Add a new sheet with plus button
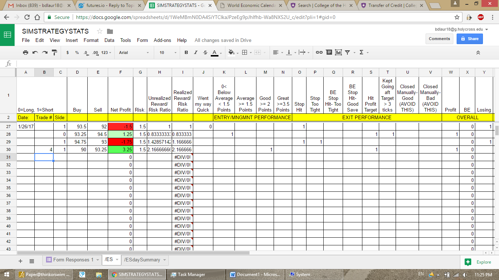 coord(20,261)
